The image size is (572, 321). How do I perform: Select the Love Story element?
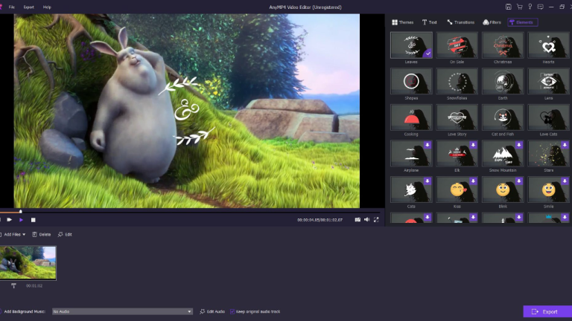(x=457, y=117)
